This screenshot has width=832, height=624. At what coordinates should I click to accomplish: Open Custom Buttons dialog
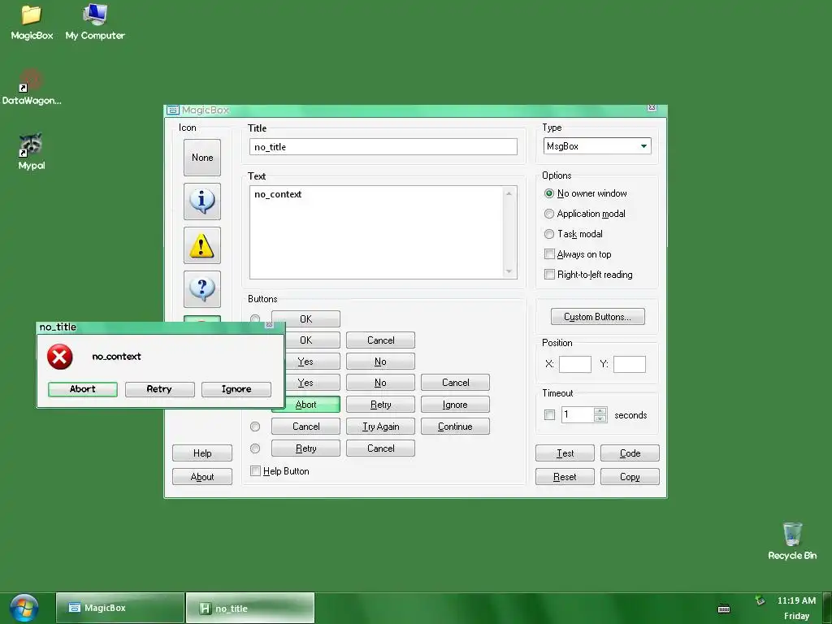(x=598, y=317)
